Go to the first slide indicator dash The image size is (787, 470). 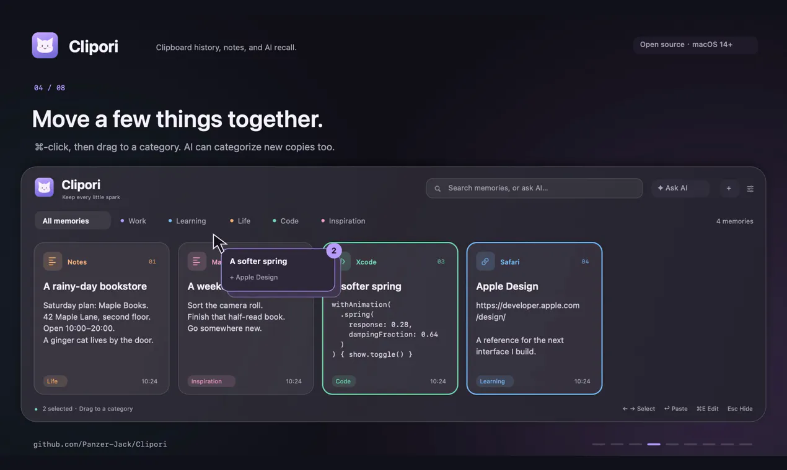tap(599, 444)
